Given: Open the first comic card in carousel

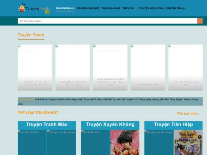Looking at the screenshot, I should [x=35, y=68].
